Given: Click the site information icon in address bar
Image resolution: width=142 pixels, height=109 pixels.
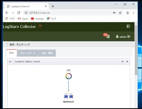Looking at the screenshot, I should (26, 13).
